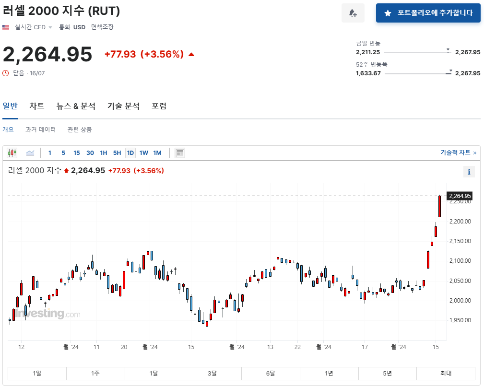Viewport: 484px width, 387px height.
Task: Click the large 2,264.95 price
Action: (x=47, y=54)
